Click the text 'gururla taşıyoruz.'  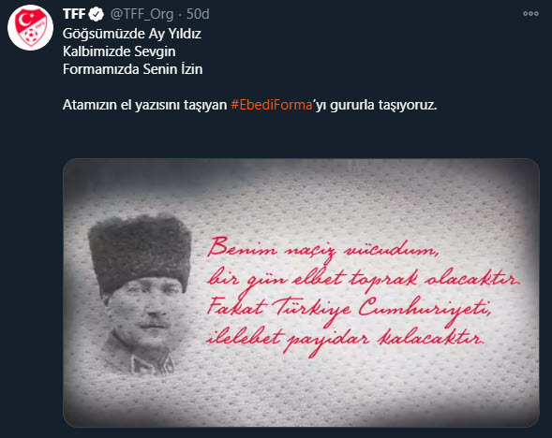tap(383, 105)
